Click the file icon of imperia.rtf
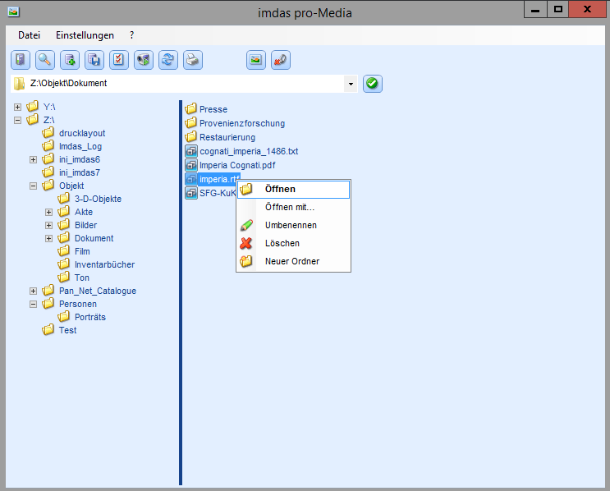 [191, 179]
